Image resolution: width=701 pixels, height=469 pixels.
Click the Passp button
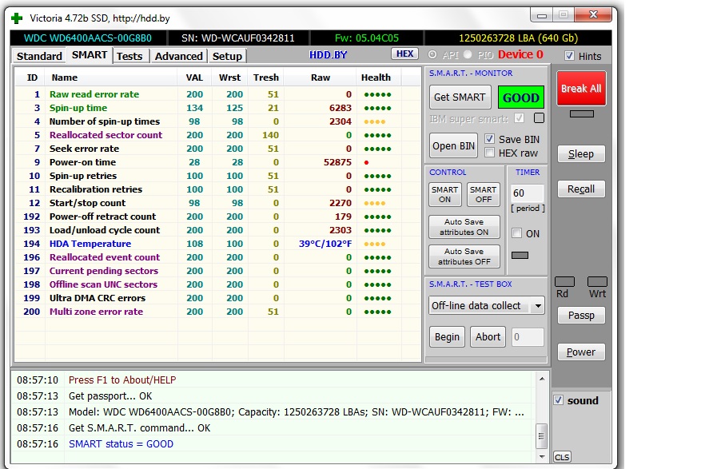pos(581,316)
